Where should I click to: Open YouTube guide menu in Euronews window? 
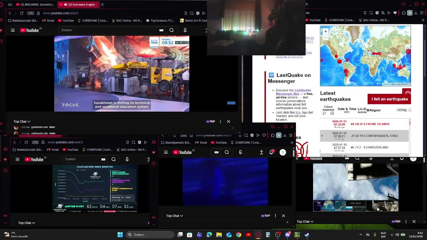point(13,30)
